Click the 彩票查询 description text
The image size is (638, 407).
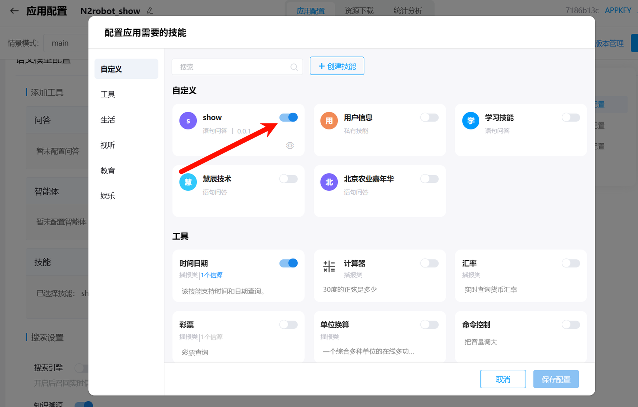[195, 352]
